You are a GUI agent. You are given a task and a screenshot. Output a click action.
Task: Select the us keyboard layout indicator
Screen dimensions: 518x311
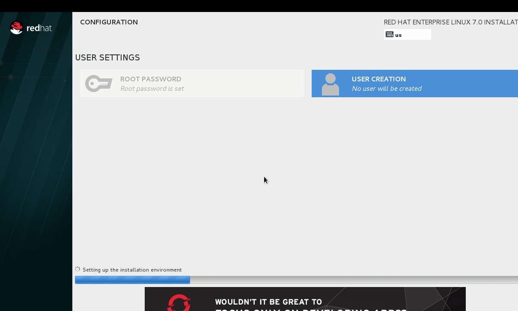pyautogui.click(x=408, y=35)
